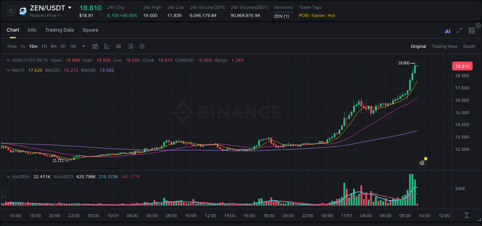Click the Hot token tag
This screenshot has width=482, height=226.
tap(331, 15)
